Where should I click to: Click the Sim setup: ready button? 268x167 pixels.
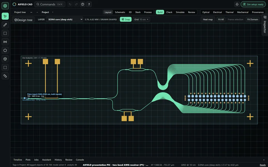(x=253, y=4)
